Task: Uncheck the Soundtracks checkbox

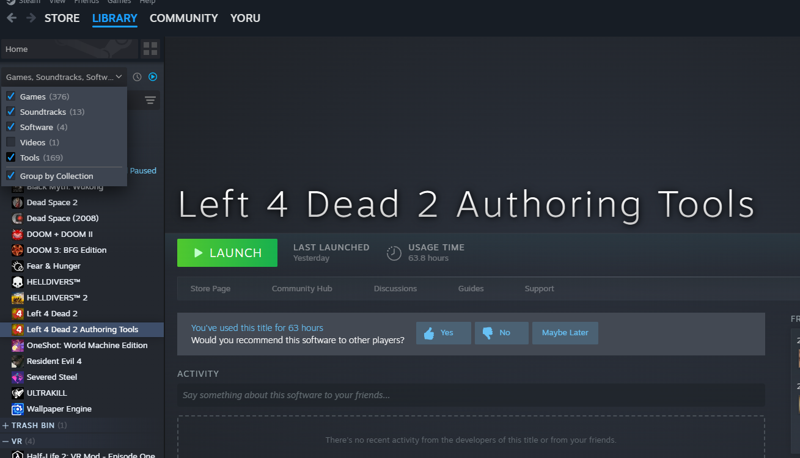Action: (11, 112)
